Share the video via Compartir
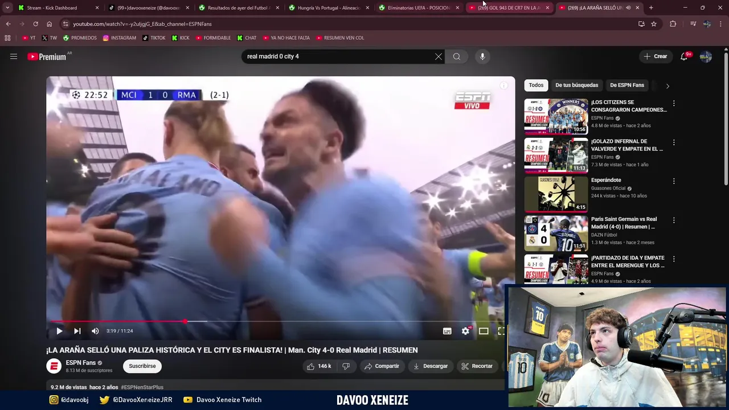Screen dimensions: 729x410 (382, 366)
